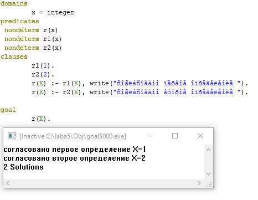Minimize the goal$000.exe output window

[150, 136]
